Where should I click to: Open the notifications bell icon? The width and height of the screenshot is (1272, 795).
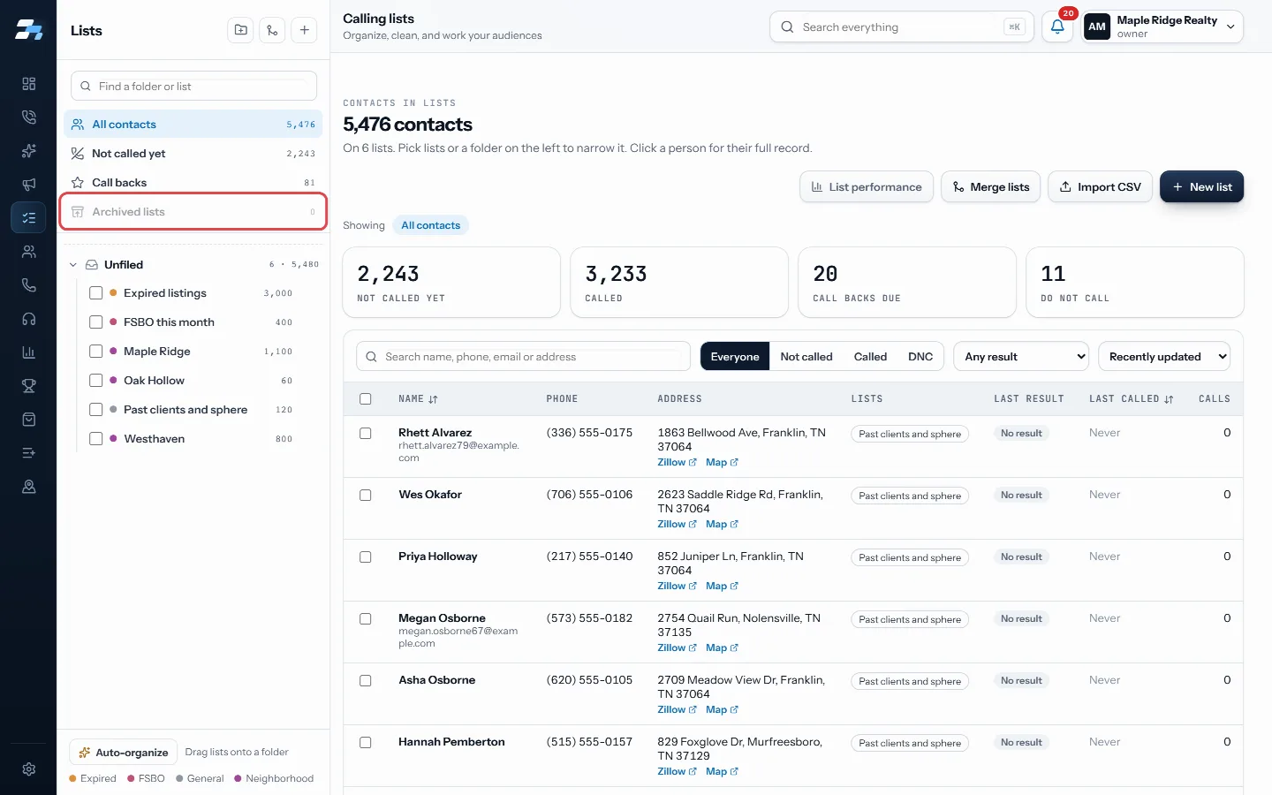pyautogui.click(x=1057, y=26)
